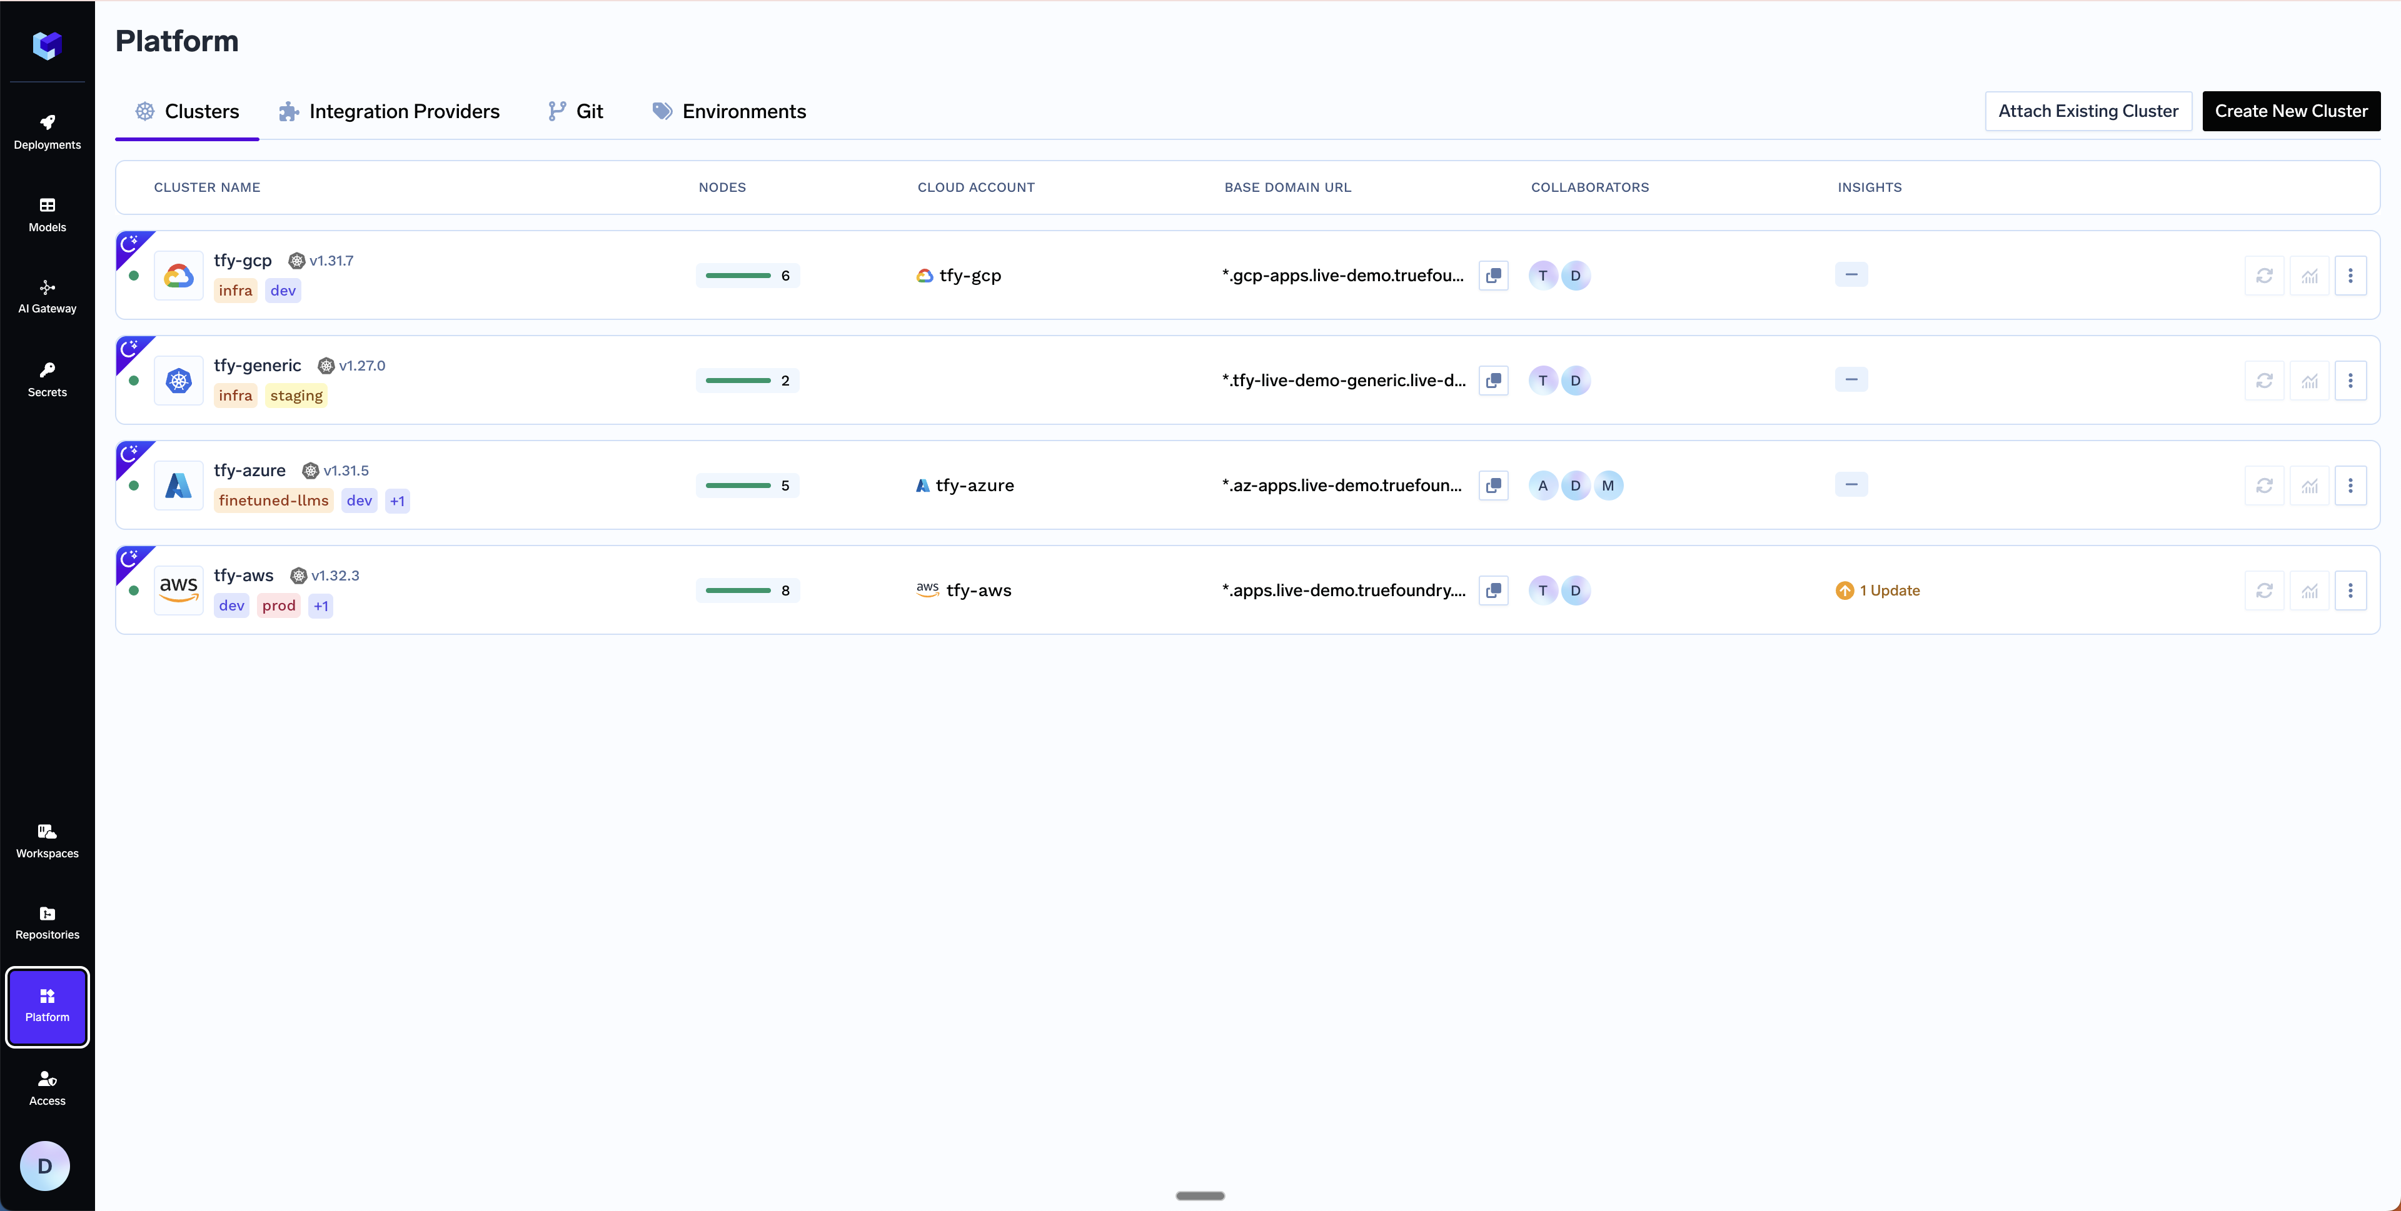
Task: Refresh the tfy-generic cluster
Action: [2264, 380]
